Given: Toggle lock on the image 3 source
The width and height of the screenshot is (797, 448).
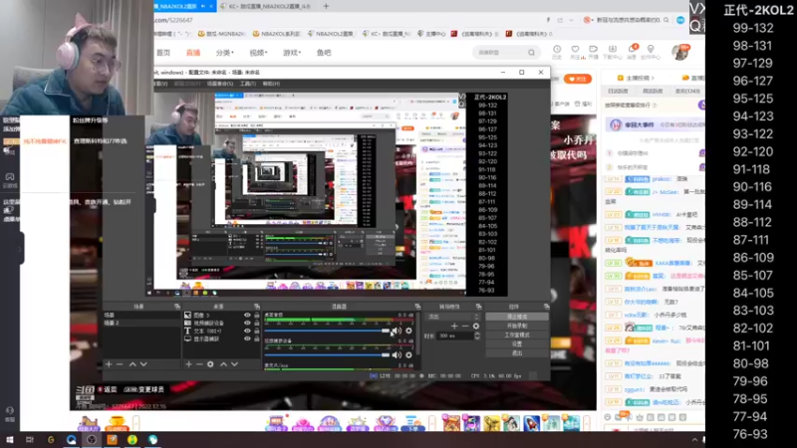Looking at the screenshot, I should pyautogui.click(x=257, y=315).
